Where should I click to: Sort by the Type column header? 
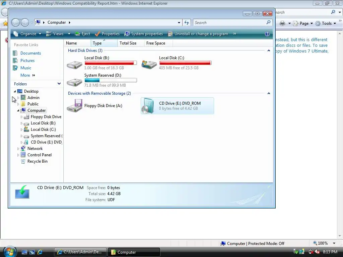point(104,43)
